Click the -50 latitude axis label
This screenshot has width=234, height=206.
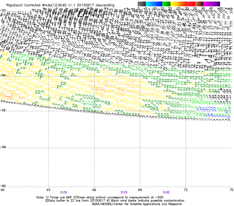point(3,10)
